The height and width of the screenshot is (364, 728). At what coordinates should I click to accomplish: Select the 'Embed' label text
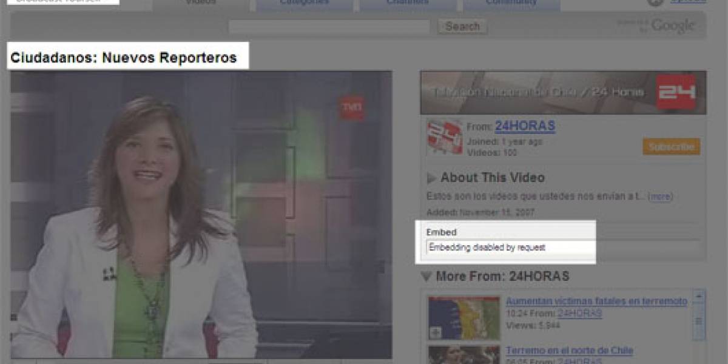click(441, 232)
